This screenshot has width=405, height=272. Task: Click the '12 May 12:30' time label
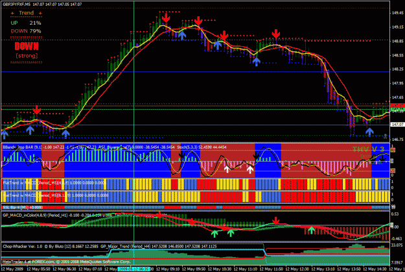tap(297, 269)
